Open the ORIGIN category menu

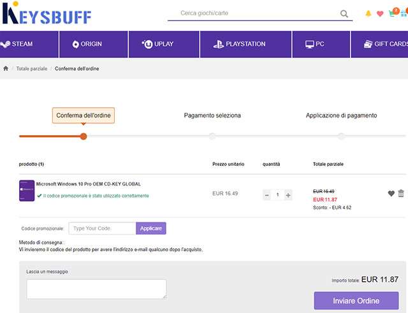[87, 44]
